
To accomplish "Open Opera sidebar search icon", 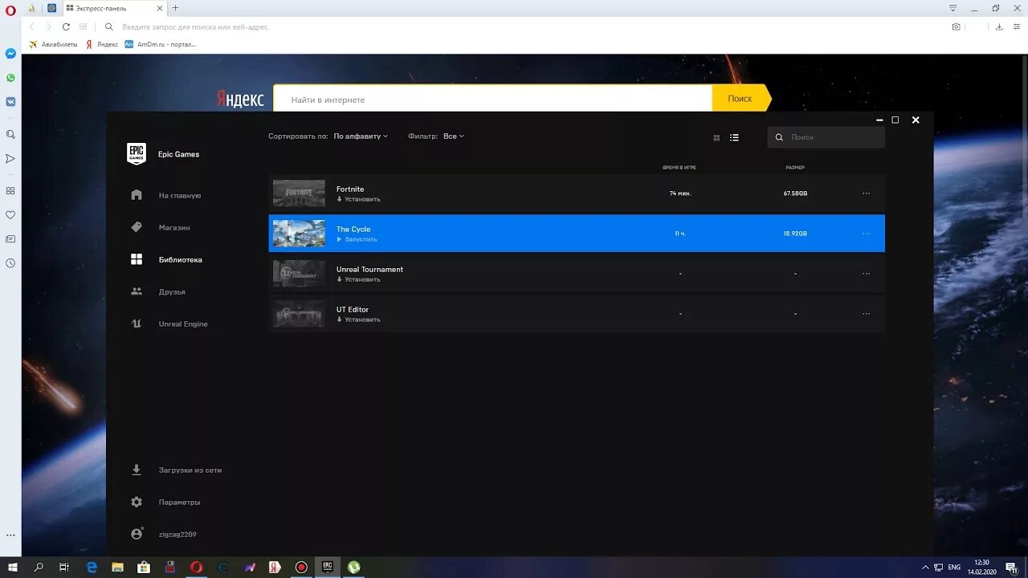I will pyautogui.click(x=10, y=134).
